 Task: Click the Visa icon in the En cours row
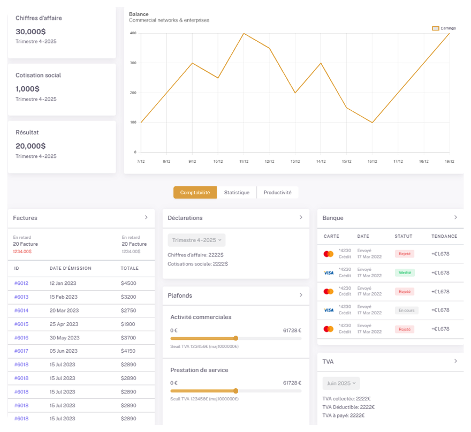coord(329,310)
